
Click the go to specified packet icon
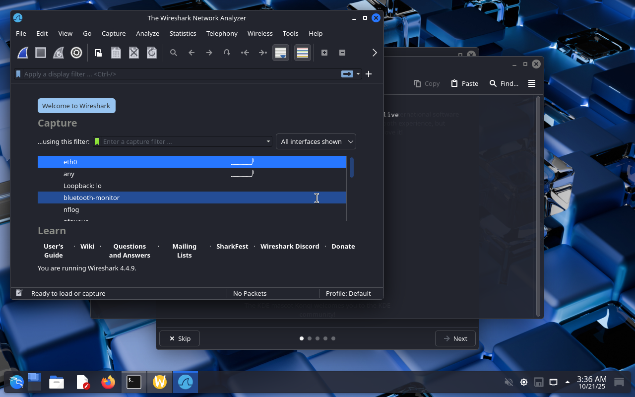click(x=227, y=53)
